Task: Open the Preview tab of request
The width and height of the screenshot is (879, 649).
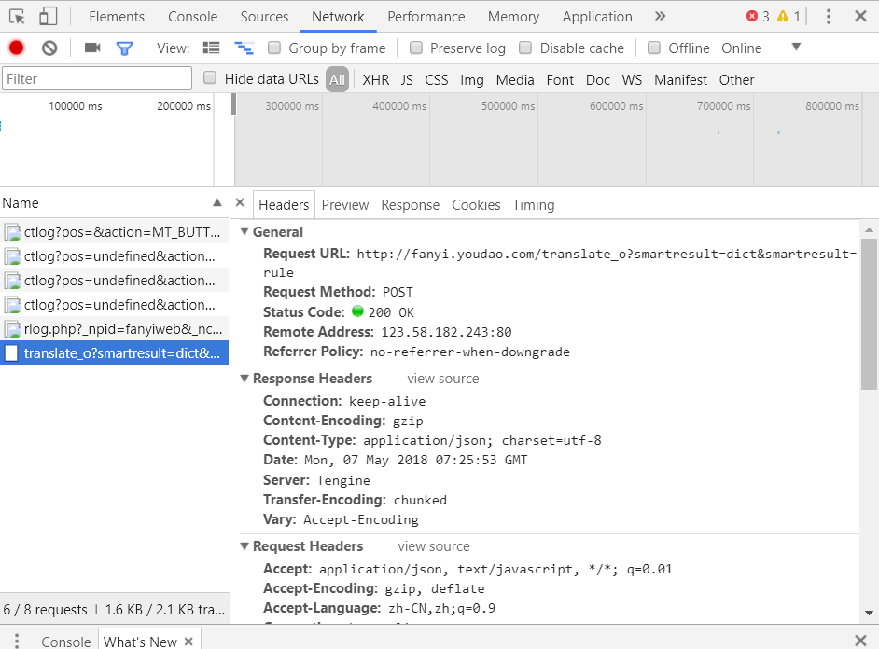Action: pyautogui.click(x=345, y=205)
